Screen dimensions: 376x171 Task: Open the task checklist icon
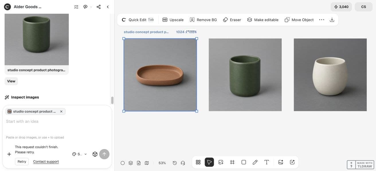point(76,7)
